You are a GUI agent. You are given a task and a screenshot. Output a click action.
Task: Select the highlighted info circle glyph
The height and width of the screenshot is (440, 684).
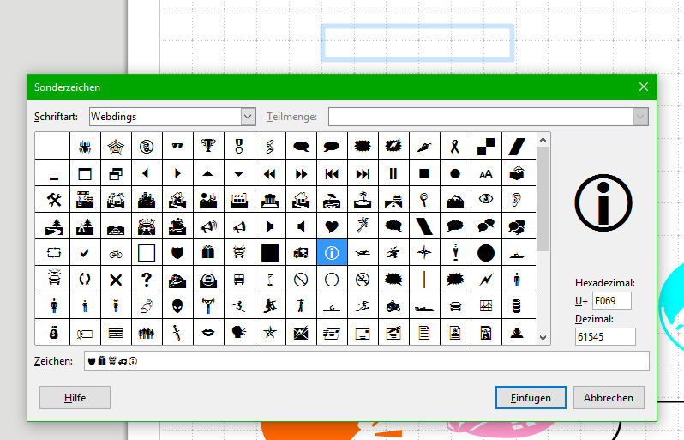tap(332, 253)
